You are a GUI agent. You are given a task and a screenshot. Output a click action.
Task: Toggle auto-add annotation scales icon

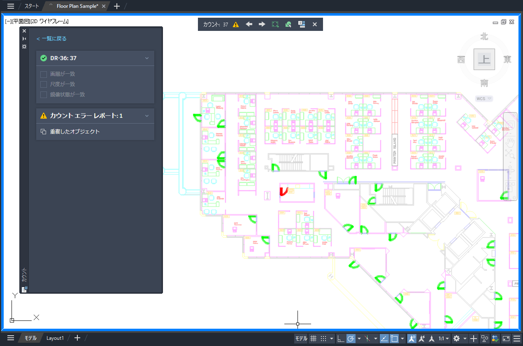pos(422,339)
